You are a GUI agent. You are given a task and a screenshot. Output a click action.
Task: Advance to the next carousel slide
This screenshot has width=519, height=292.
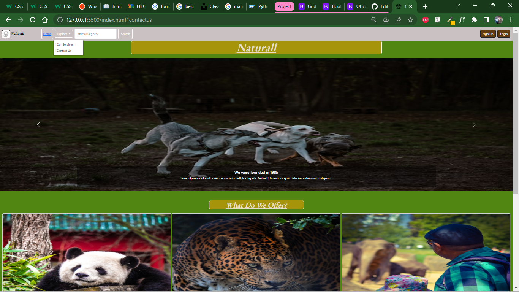click(474, 125)
